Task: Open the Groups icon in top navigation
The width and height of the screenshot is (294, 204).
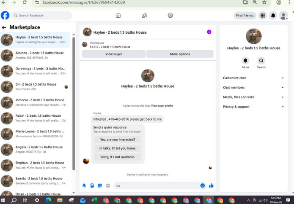Action: pyautogui.click(x=170, y=15)
